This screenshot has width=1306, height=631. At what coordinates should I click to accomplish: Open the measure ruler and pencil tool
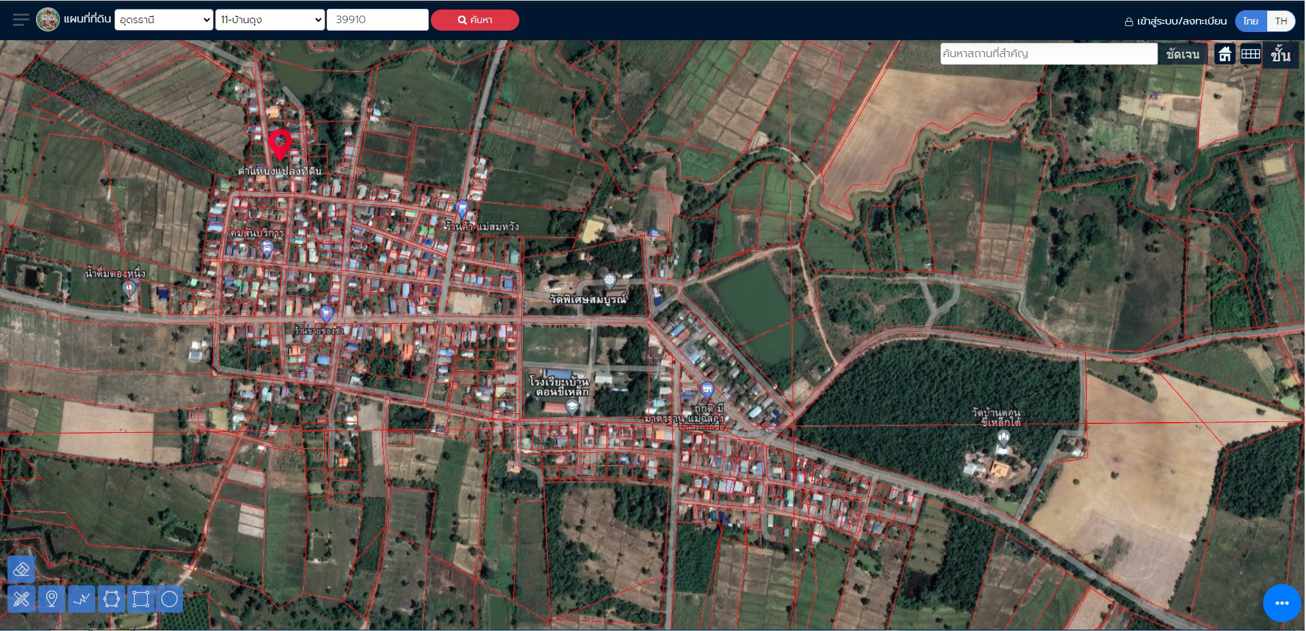pyautogui.click(x=21, y=599)
